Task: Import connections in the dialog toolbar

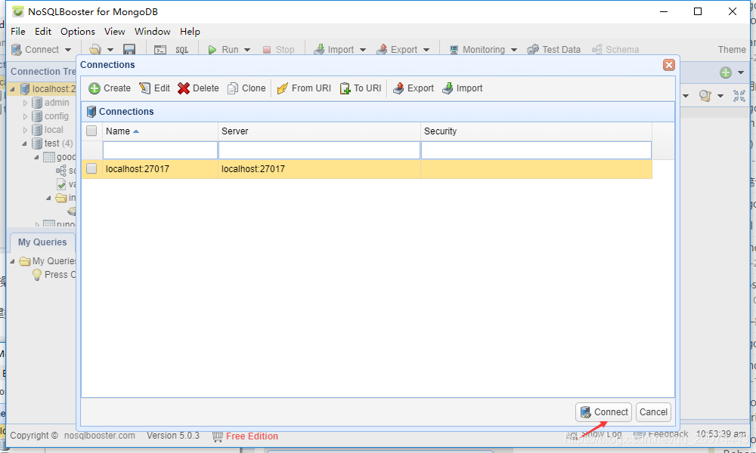Action: pos(463,88)
